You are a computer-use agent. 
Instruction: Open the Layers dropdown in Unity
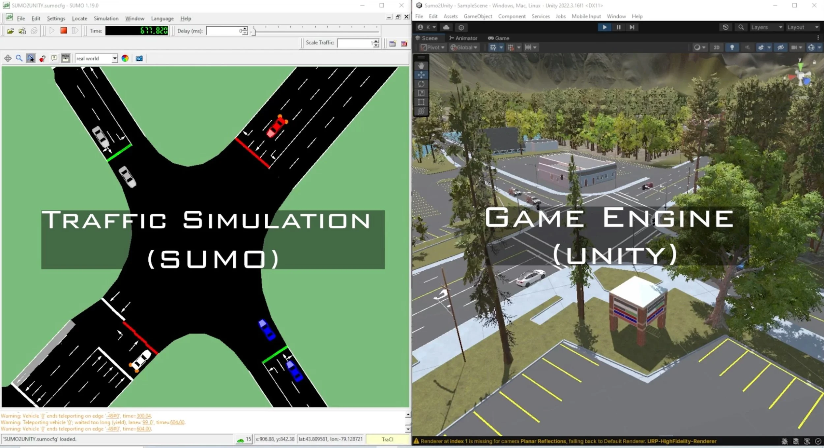point(766,27)
